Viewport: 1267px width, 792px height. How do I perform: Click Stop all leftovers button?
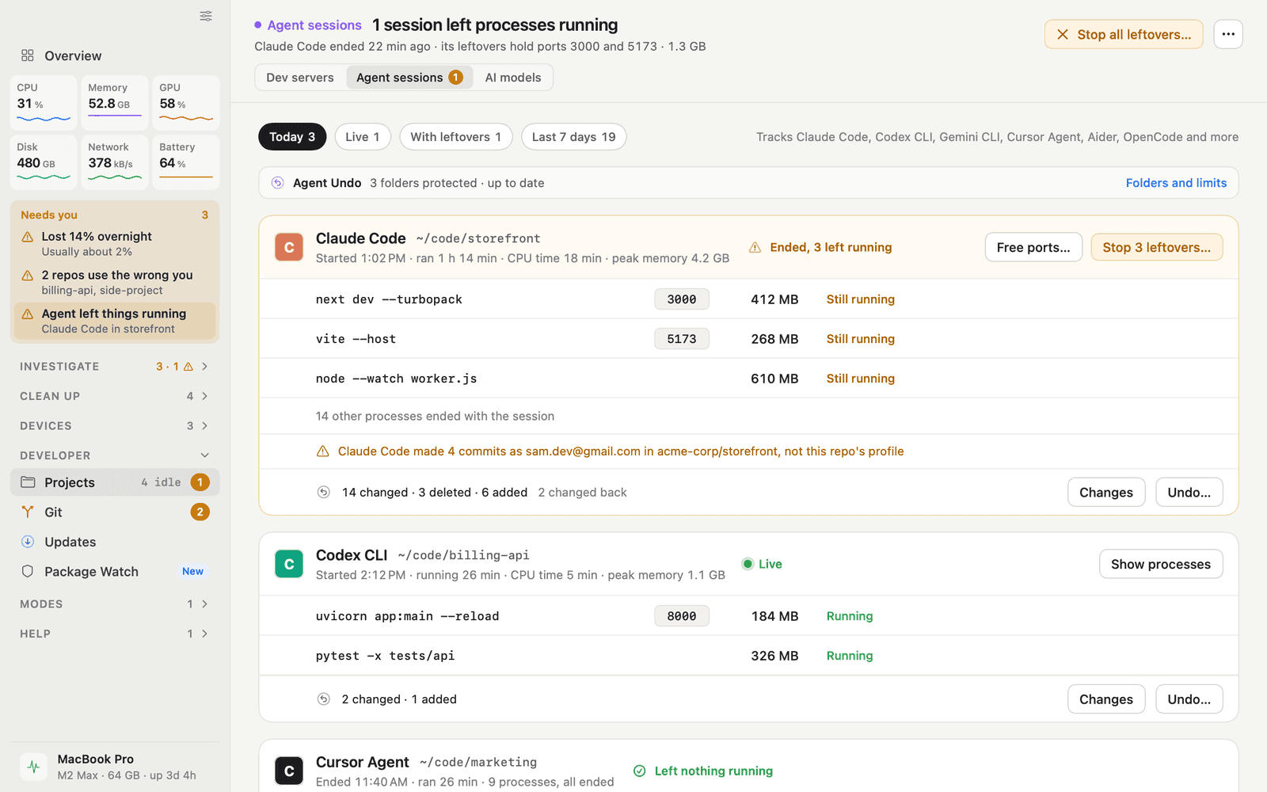click(x=1124, y=34)
